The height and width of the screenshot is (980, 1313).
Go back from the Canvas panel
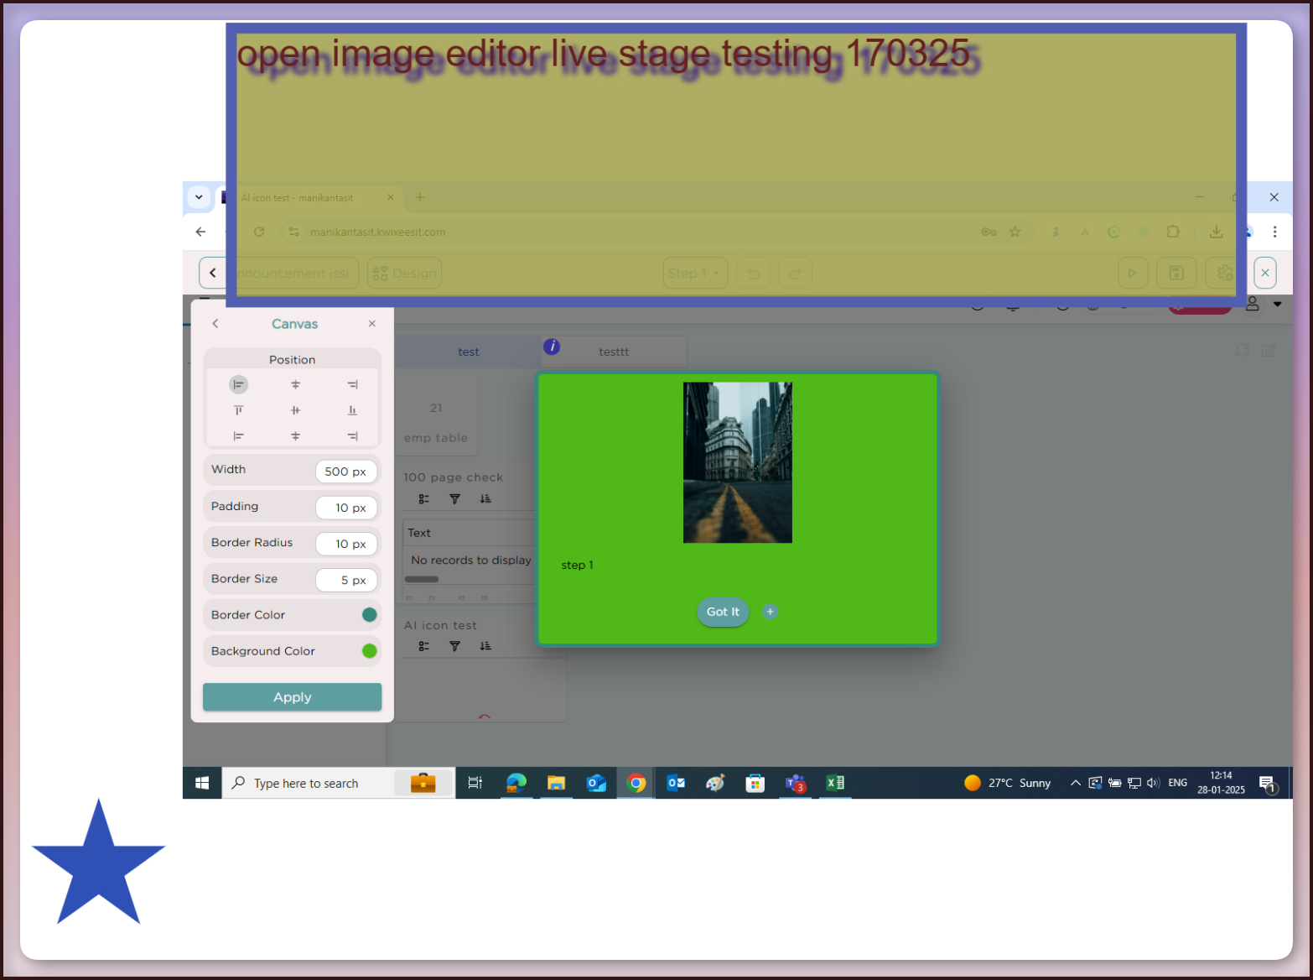tap(215, 324)
